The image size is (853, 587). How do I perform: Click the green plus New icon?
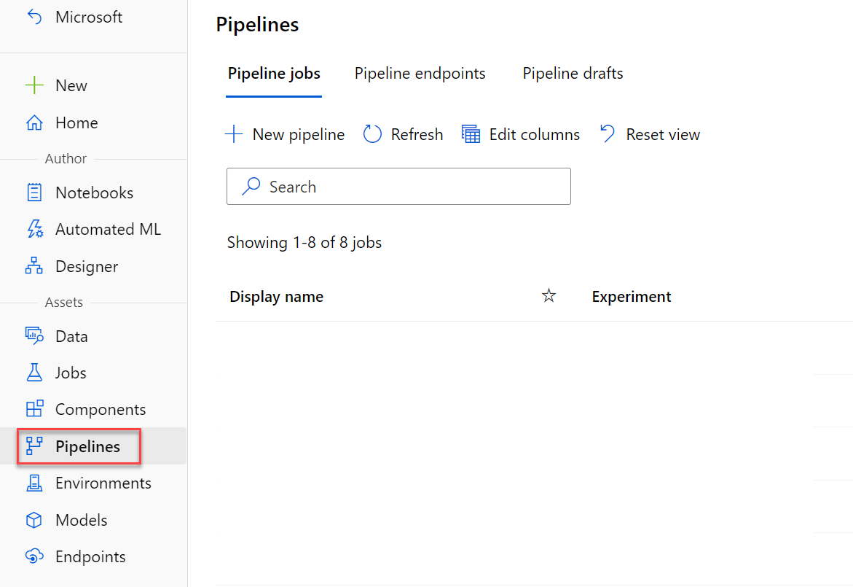coord(34,85)
